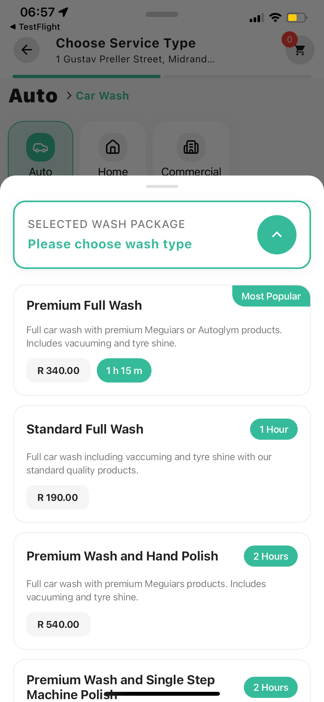The height and width of the screenshot is (702, 324).
Task: Tap the Auto breadcrumb label
Action: (33, 95)
